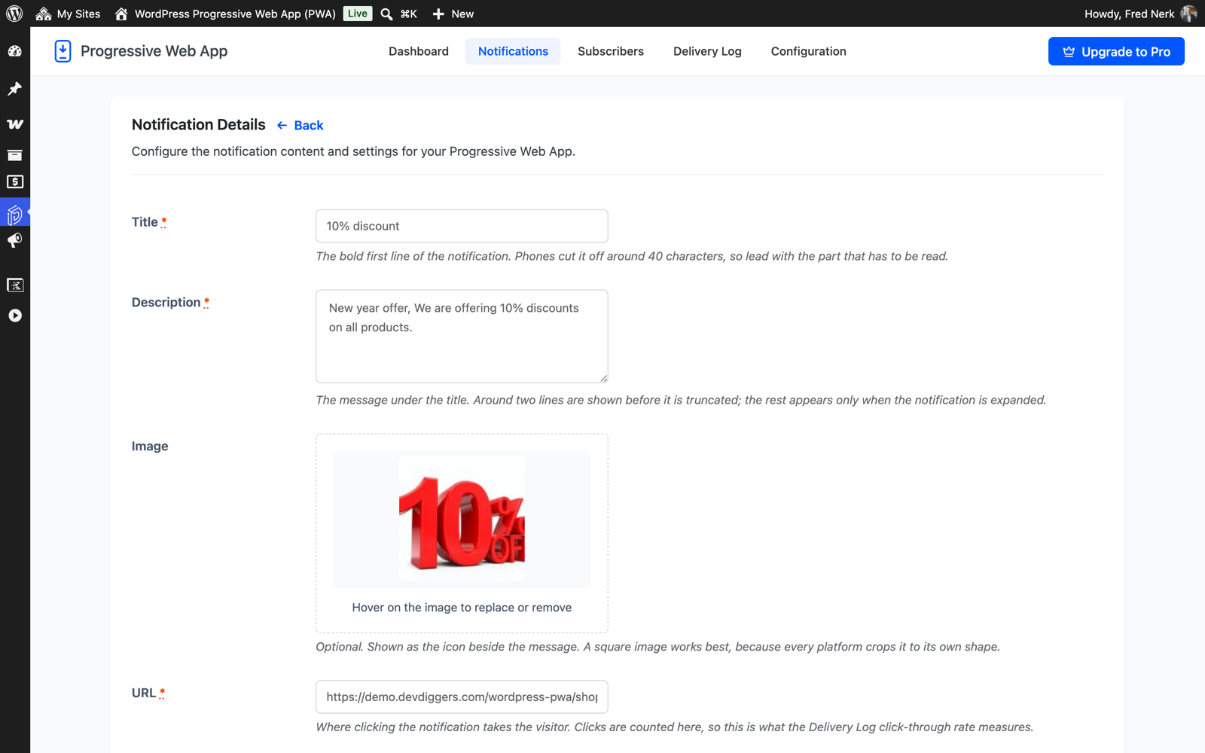Viewport: 1205px width, 753px height.
Task: Click the Progressive Web App header title
Action: coord(154,51)
